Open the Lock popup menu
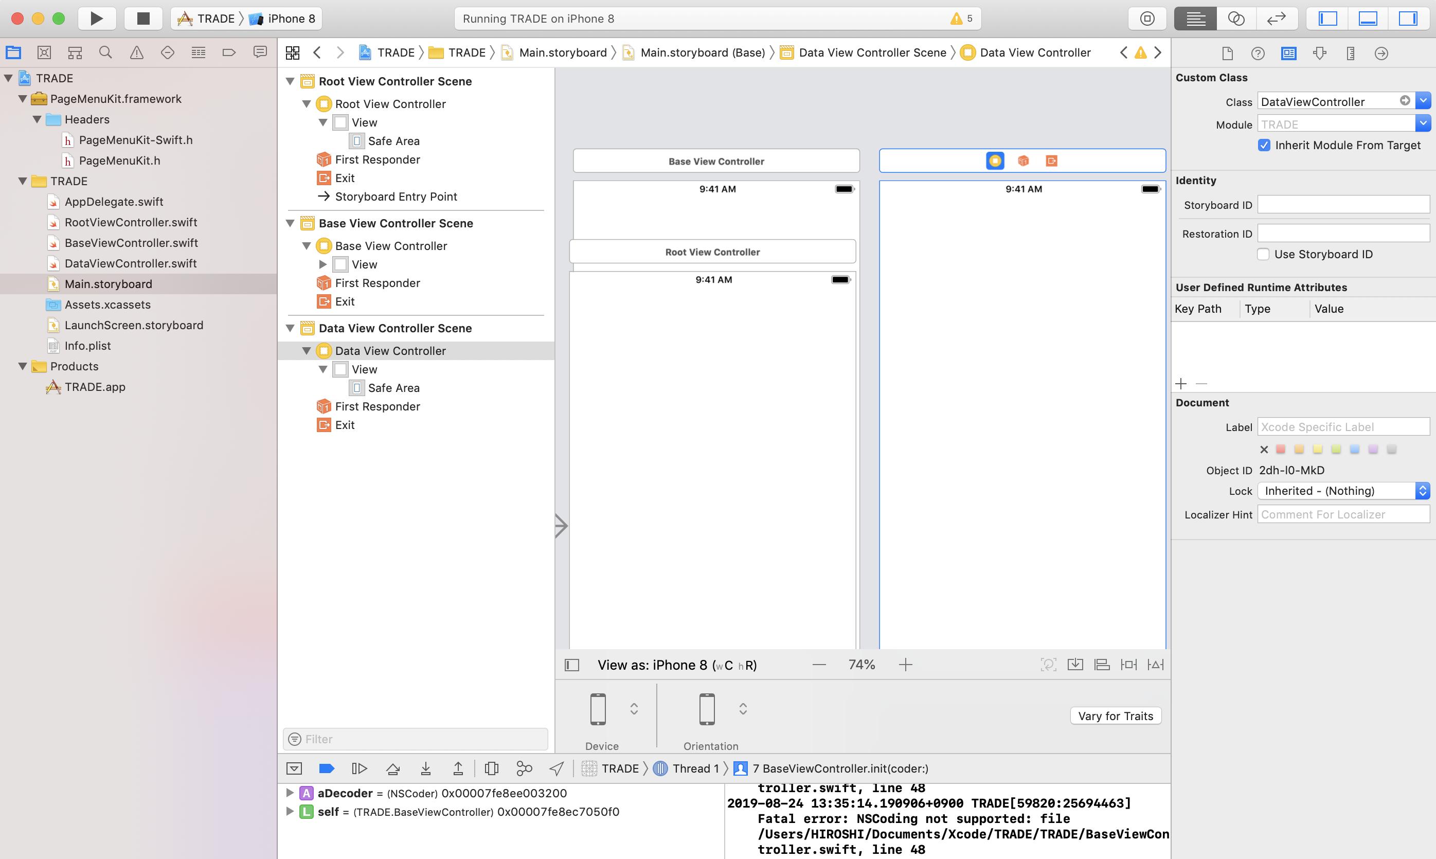The image size is (1436, 859). (x=1343, y=491)
